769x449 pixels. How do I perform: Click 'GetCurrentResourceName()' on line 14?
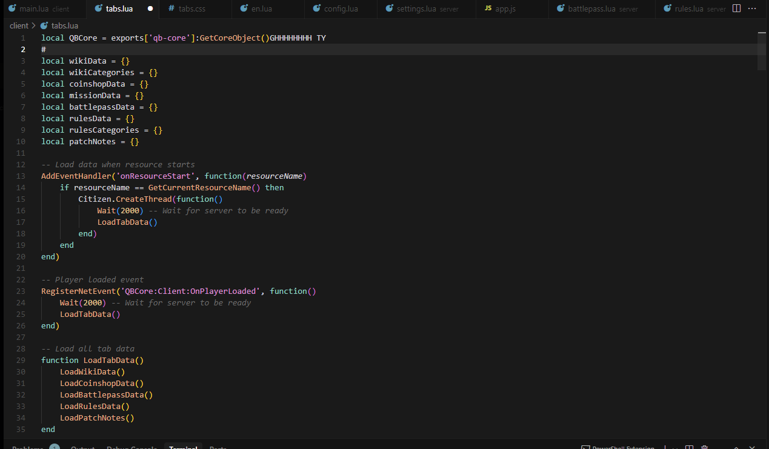[204, 187]
